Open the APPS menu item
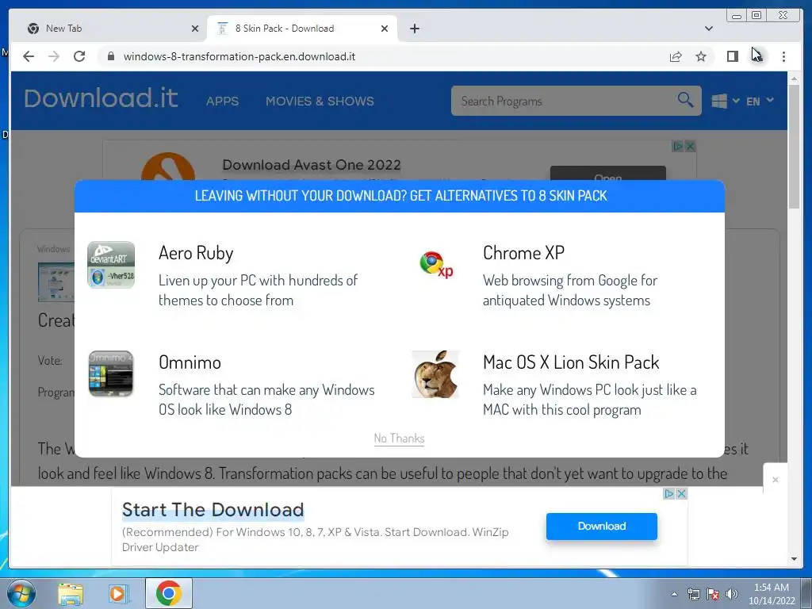Image resolution: width=812 pixels, height=609 pixels. [x=222, y=101]
